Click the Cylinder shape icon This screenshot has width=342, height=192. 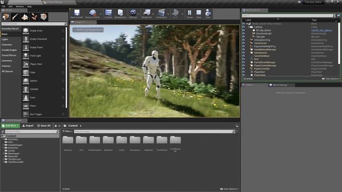click(x=26, y=89)
